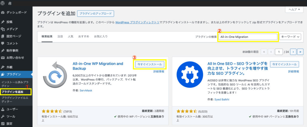Click the plugin search input field
Viewport: 307px width, 127px height.
tap(248, 37)
